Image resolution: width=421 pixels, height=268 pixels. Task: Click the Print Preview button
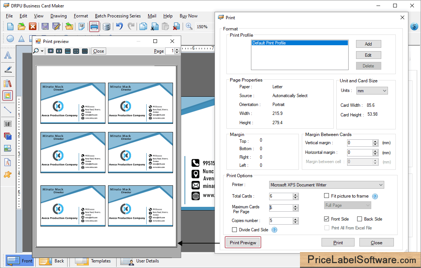coord(243,242)
